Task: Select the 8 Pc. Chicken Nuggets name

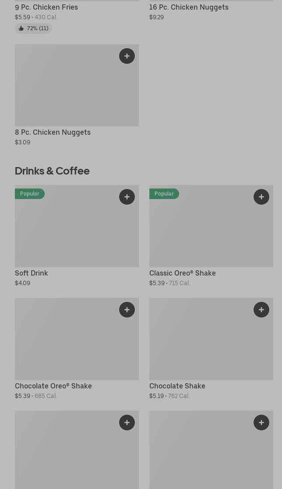Action: (x=53, y=132)
